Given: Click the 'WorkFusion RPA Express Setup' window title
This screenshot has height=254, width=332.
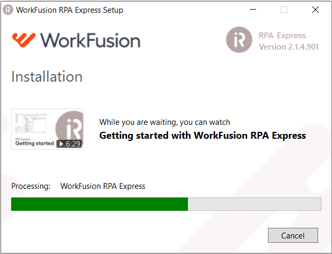Looking at the screenshot, I should (69, 10).
